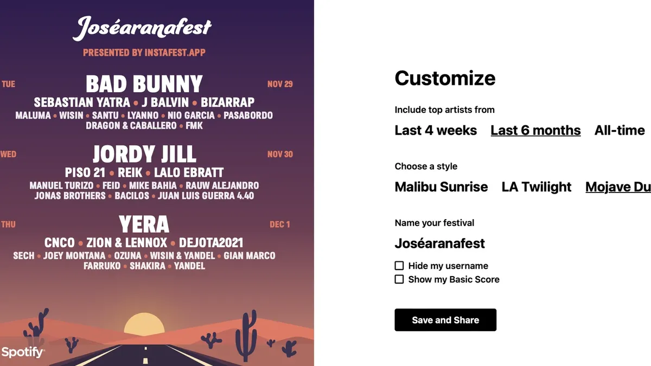Enable the Show my Basic Score checkbox
651x366 pixels.
pyautogui.click(x=399, y=279)
